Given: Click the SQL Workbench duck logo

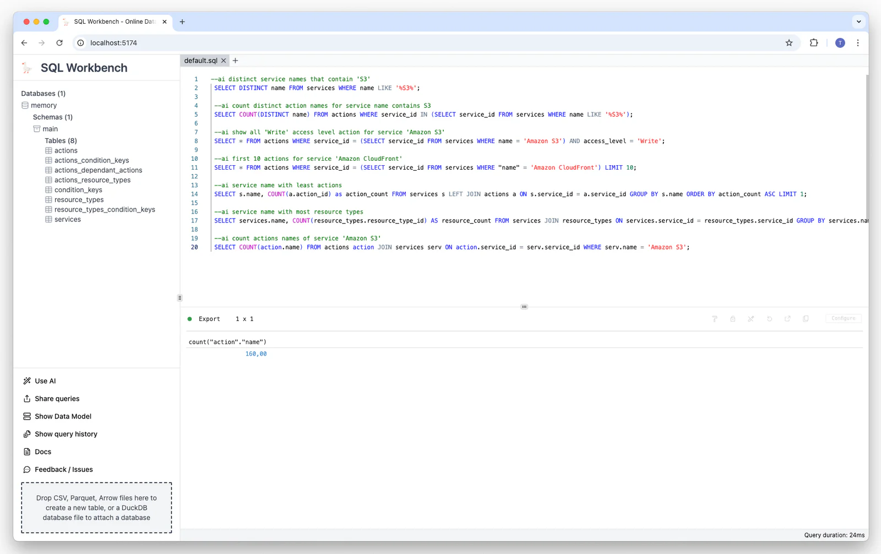Looking at the screenshot, I should (27, 68).
